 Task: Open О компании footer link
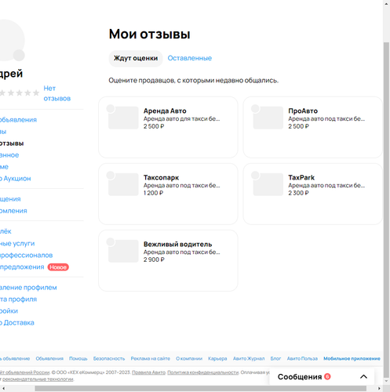click(x=189, y=358)
